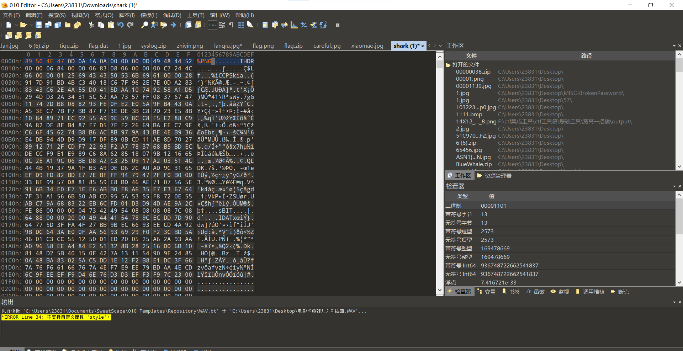The height and width of the screenshot is (351, 683).
Task: Toggle column mode icon
Action: 241,25
